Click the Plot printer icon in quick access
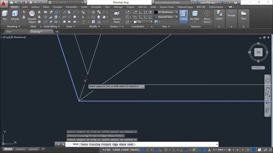This screenshot has height=153, width=273. coord(31,3)
